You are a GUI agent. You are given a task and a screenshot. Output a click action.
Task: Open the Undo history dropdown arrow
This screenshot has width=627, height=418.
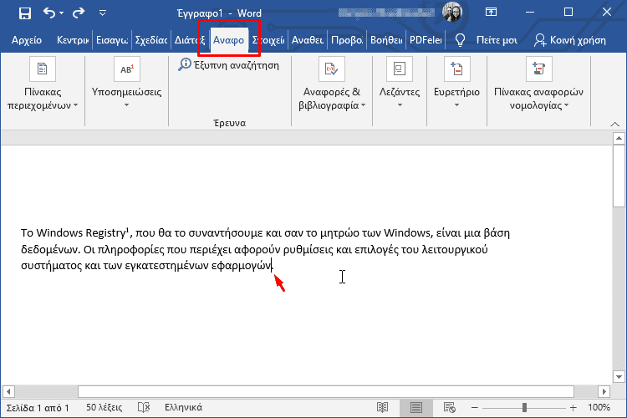62,13
